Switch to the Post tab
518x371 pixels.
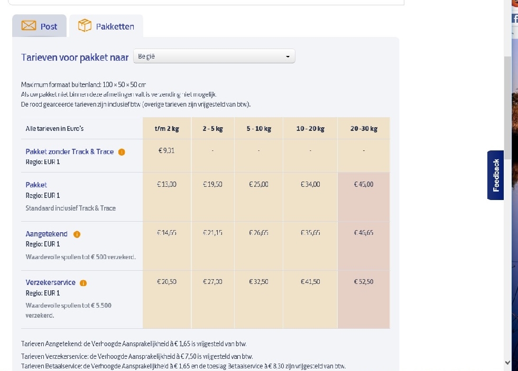pos(39,26)
